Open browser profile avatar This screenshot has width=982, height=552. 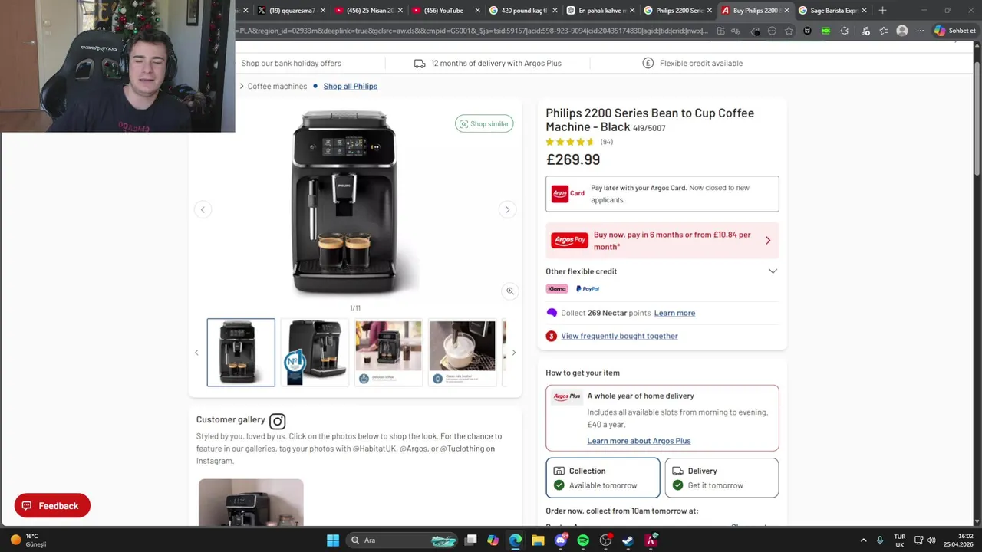(902, 31)
